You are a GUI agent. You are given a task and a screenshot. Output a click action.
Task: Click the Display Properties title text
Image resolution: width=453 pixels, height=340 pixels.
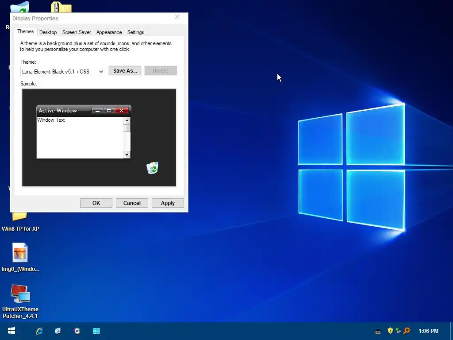(x=35, y=19)
